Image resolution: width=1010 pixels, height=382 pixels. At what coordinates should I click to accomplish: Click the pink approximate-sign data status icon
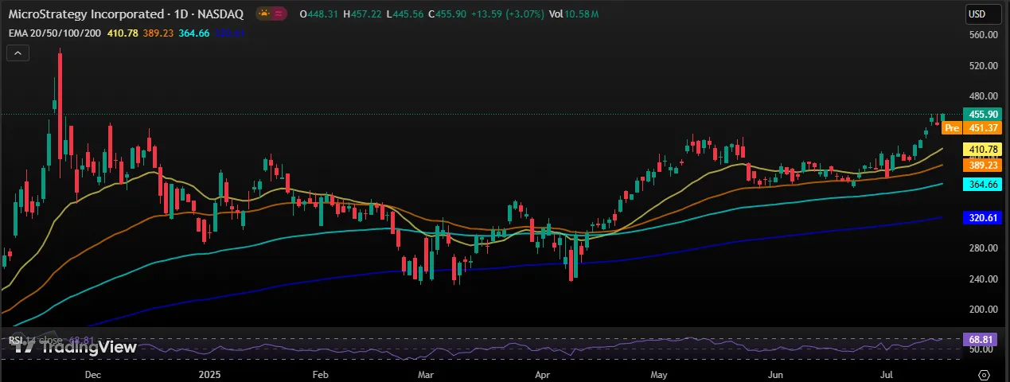point(279,14)
